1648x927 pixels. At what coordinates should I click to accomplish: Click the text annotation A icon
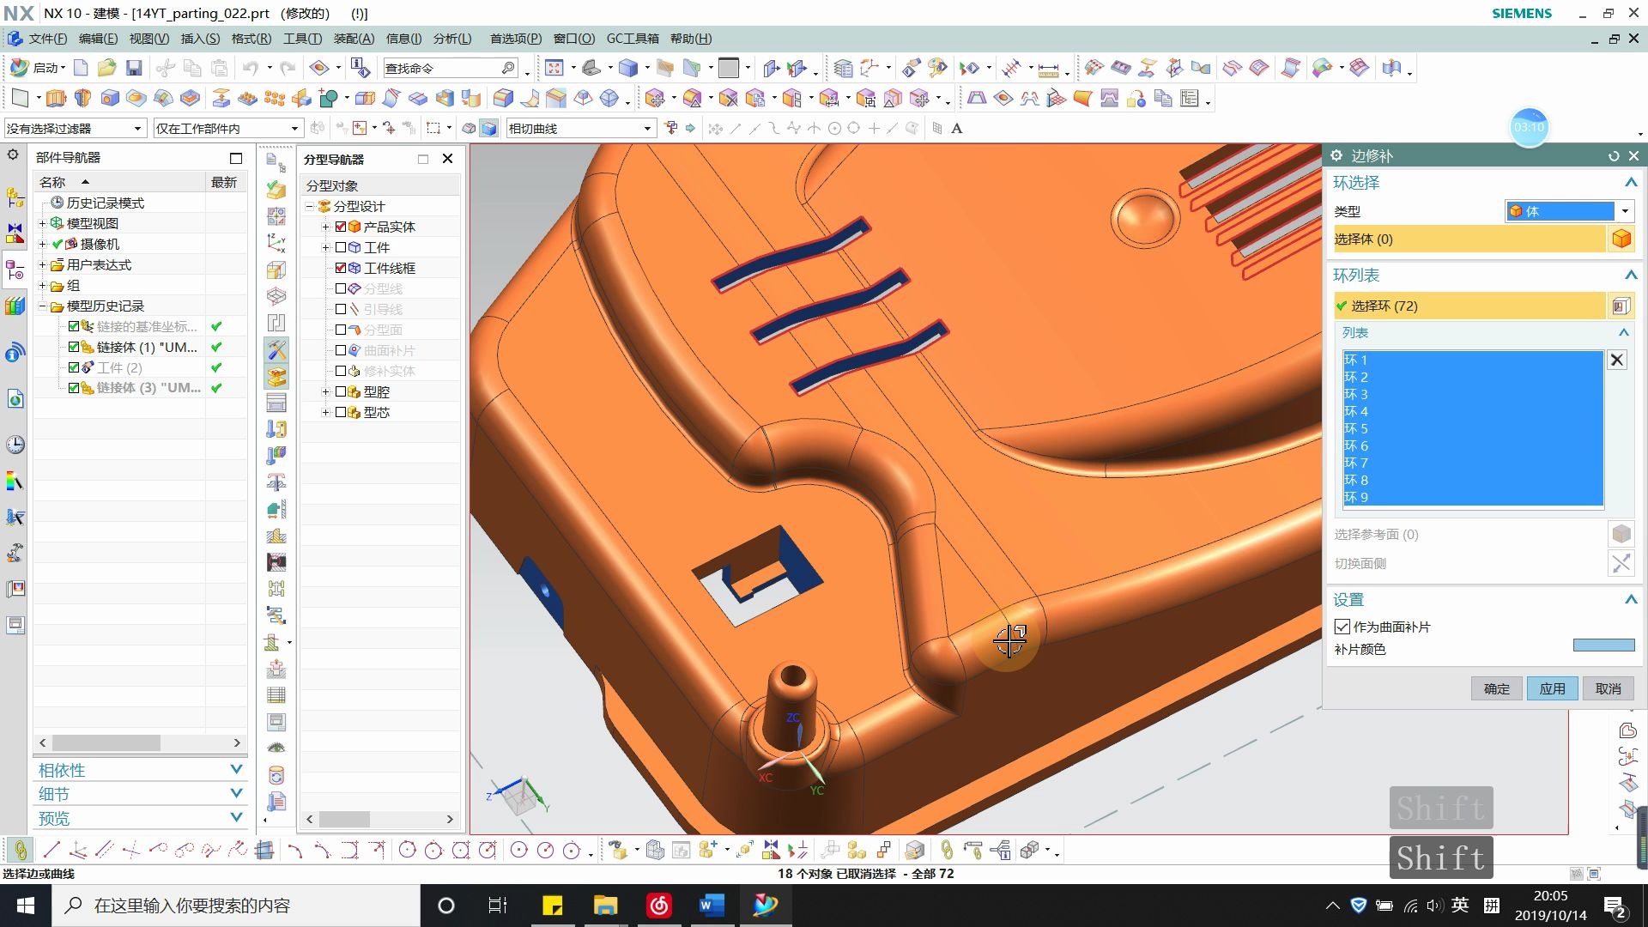point(957,129)
